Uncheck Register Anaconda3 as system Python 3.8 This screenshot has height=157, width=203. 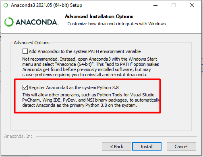pyautogui.click(x=25, y=88)
